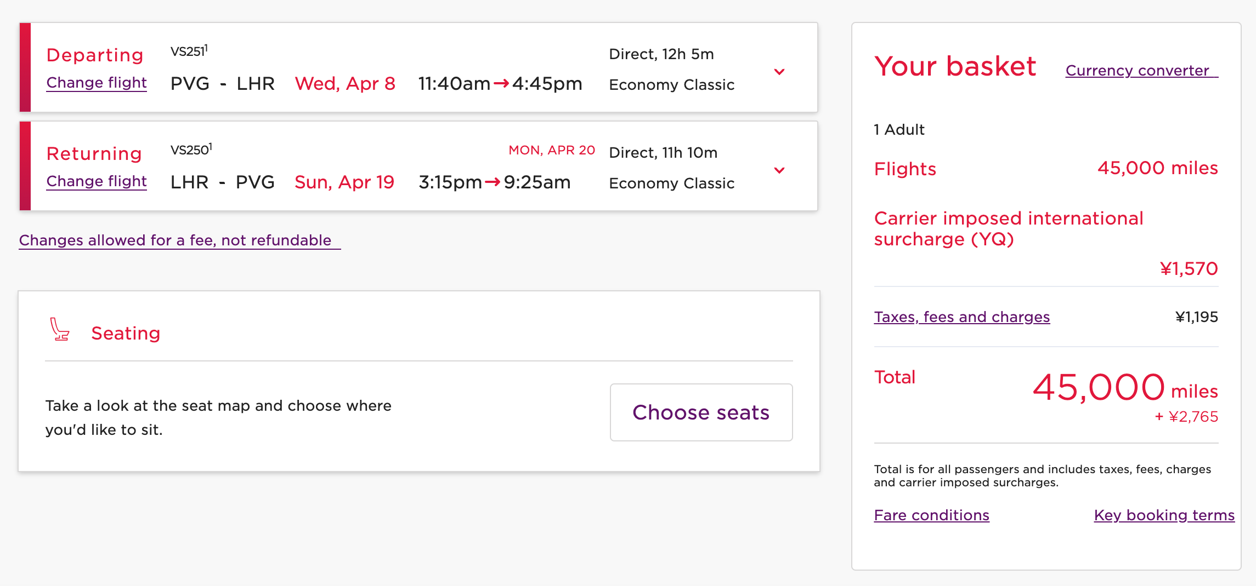This screenshot has height=586, width=1256.
Task: Click the seat icon beside Seating
Action: (x=59, y=330)
